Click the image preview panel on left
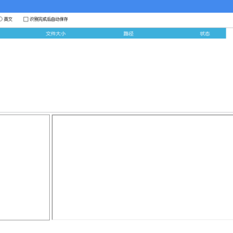 [25, 167]
